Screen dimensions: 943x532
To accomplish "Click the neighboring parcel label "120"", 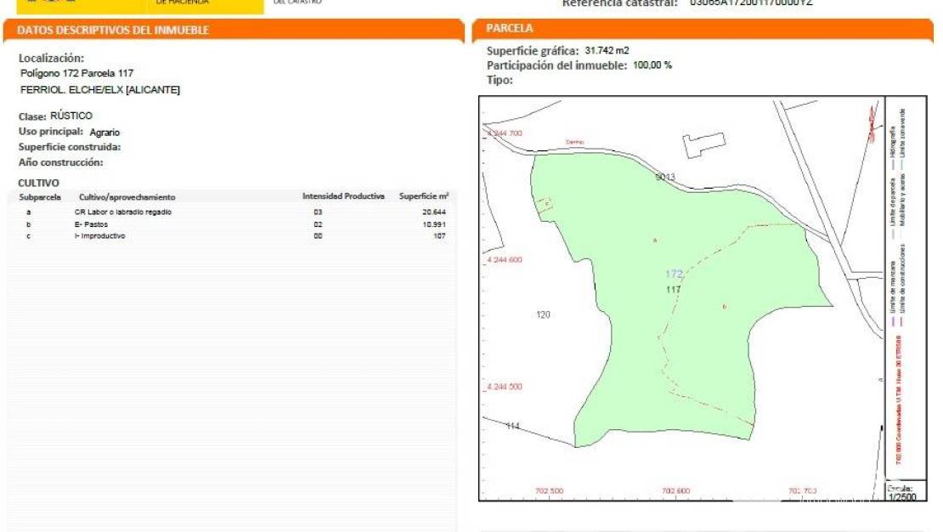I will click(x=543, y=314).
